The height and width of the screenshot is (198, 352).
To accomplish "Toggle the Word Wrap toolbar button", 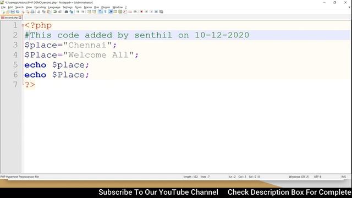I will point(100,12).
